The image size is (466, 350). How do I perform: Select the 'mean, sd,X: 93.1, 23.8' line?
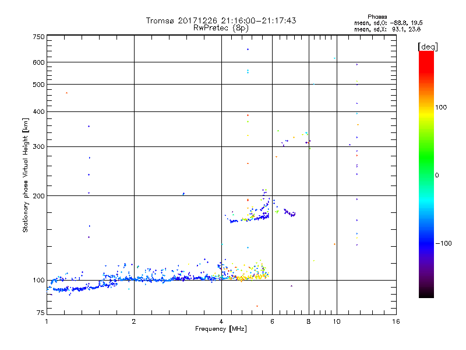tap(387, 29)
